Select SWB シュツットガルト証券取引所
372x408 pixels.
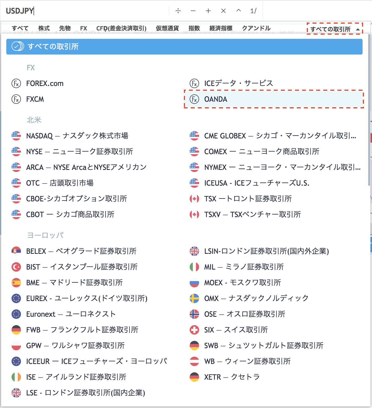[x=273, y=346]
